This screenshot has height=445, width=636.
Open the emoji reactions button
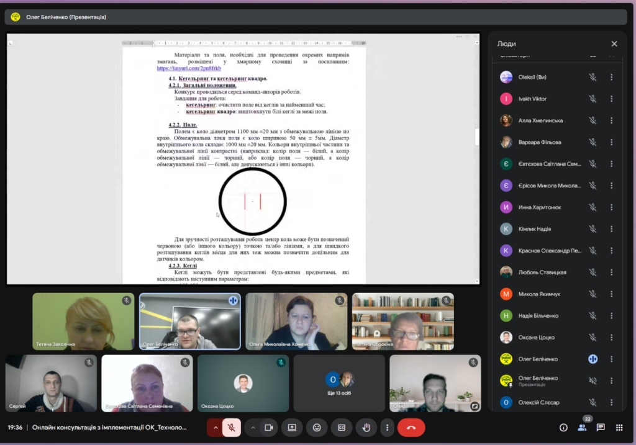317,428
